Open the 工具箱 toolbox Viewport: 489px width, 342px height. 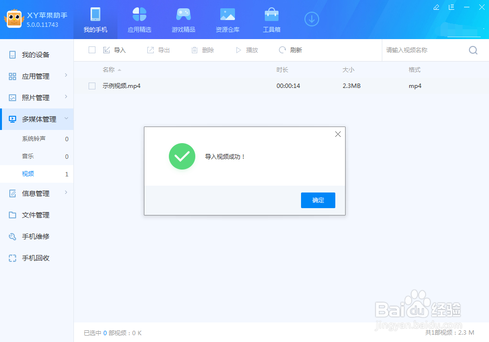pos(271,20)
